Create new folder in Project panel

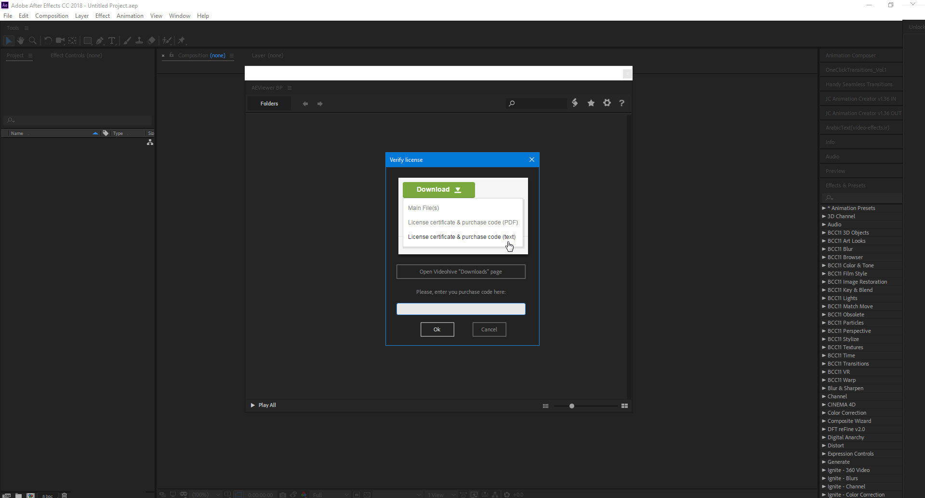(18, 495)
